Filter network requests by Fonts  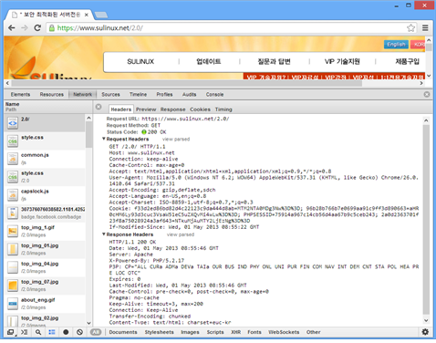click(x=254, y=332)
